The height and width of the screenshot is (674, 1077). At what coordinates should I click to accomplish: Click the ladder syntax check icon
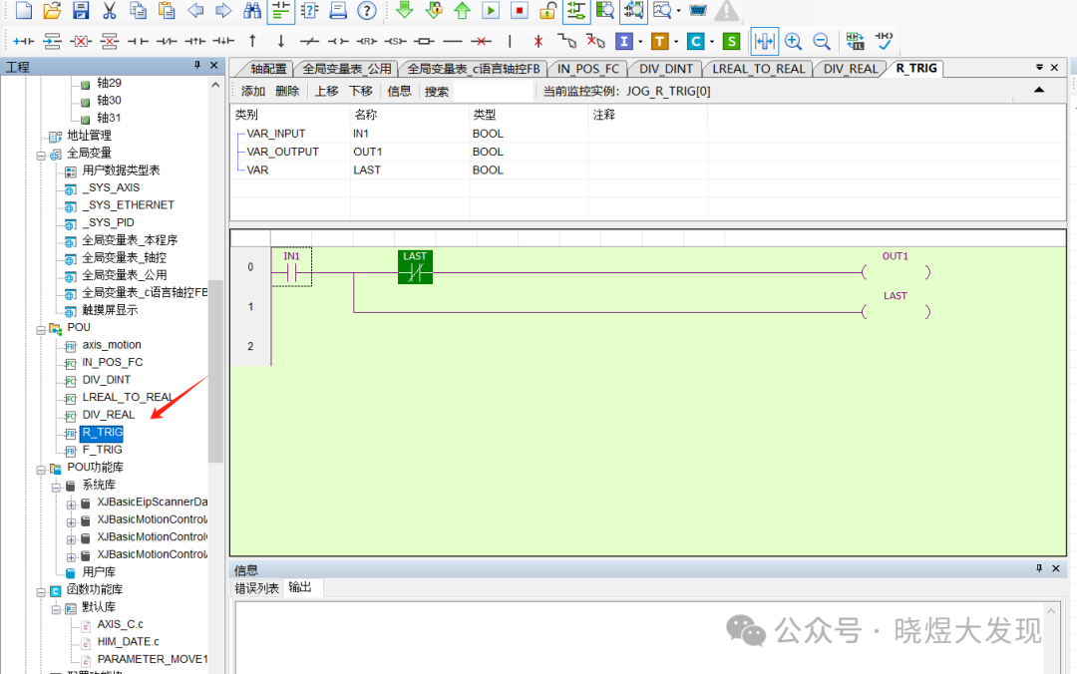click(884, 41)
